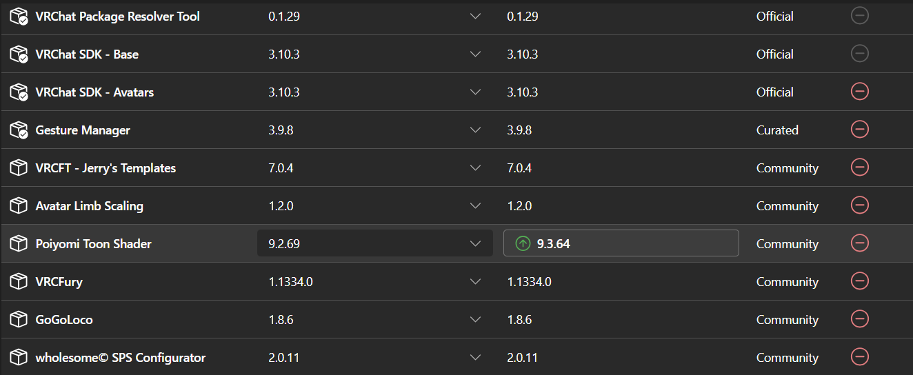Upgrade Poiyomi Toon Shader to 9.3.64
913x375 pixels.
pyautogui.click(x=621, y=243)
